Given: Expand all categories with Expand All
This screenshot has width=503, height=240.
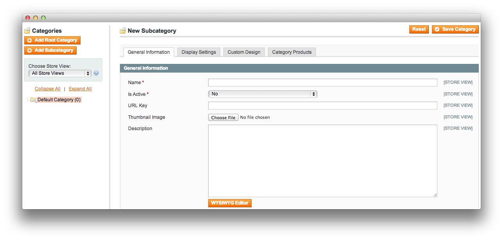Looking at the screenshot, I should (80, 89).
